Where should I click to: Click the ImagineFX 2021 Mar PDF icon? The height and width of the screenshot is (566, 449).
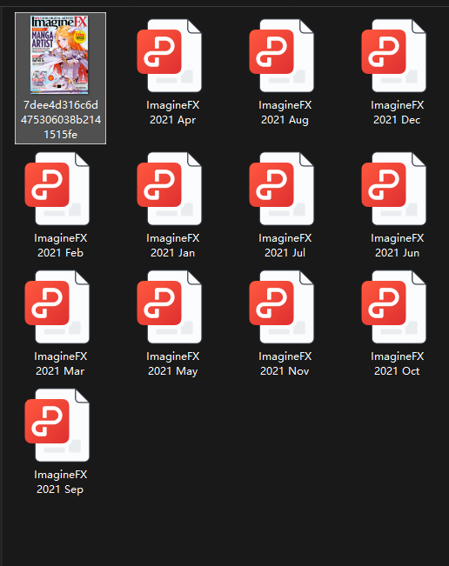[x=57, y=306]
